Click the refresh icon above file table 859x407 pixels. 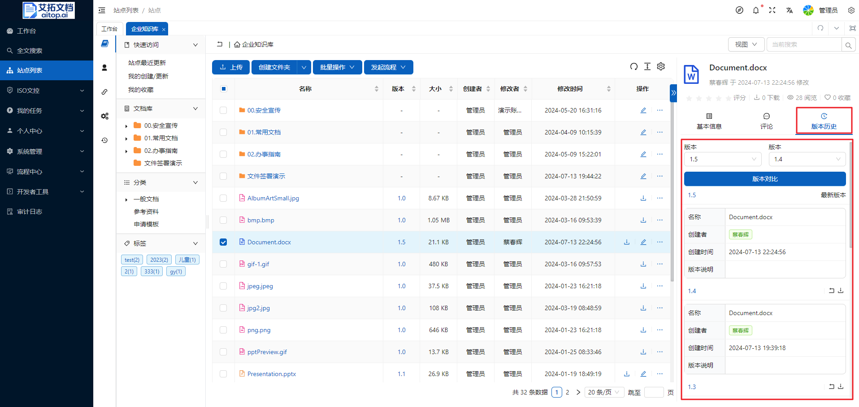click(633, 67)
